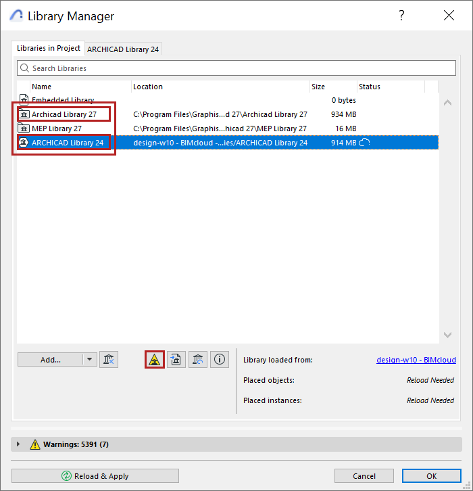Click the Embedded Library row icon
This screenshot has width=473, height=491.
(24, 100)
